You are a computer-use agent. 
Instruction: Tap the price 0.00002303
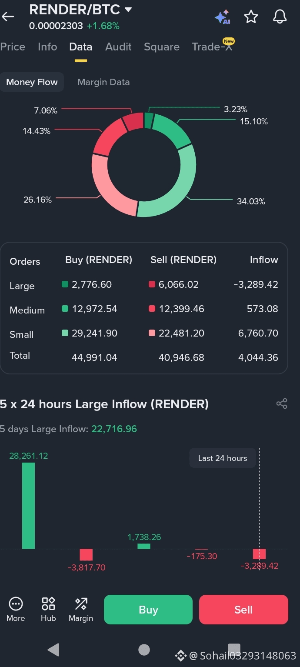tap(56, 26)
